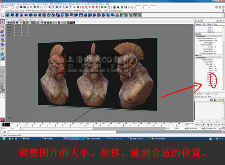Open the Edit Mesh menu
This screenshot has width=225, height=165.
point(58,4)
